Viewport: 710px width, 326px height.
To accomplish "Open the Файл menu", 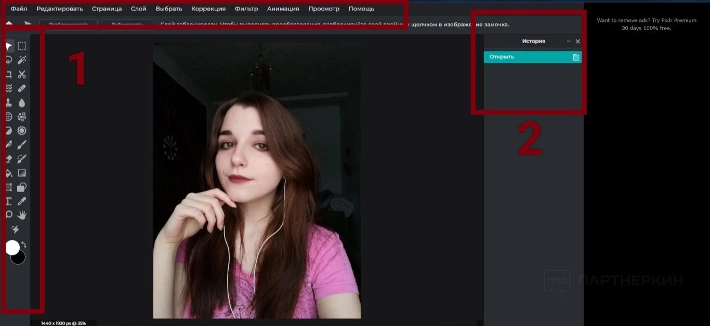I will tap(19, 9).
